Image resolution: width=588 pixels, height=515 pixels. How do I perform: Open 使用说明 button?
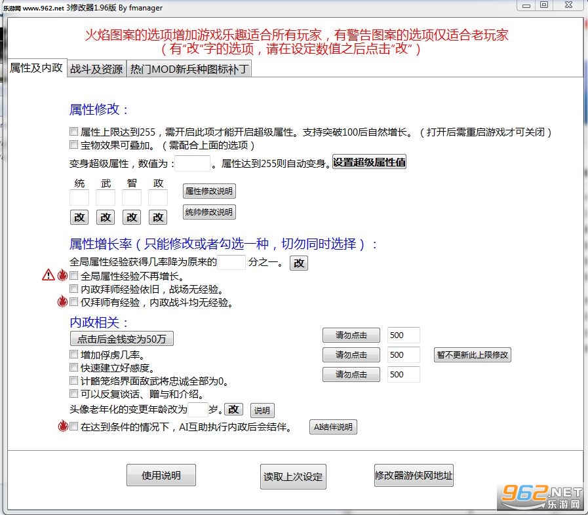tap(161, 475)
